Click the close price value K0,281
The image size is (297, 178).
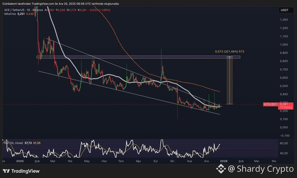[82, 10]
